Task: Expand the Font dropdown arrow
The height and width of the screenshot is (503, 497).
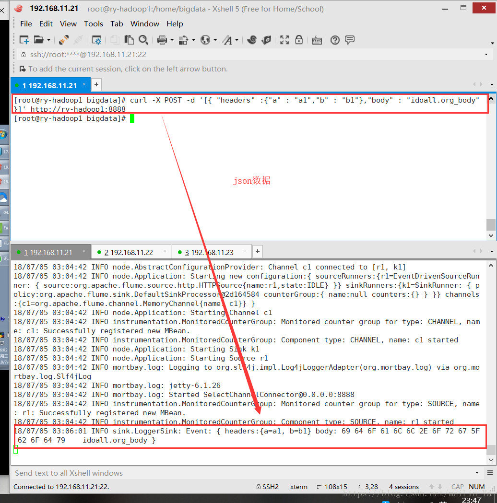Action: point(237,40)
